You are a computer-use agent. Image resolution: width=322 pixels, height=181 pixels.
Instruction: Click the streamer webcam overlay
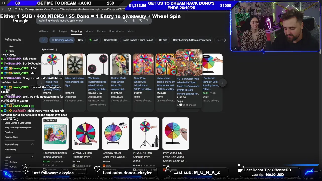pos(275,26)
